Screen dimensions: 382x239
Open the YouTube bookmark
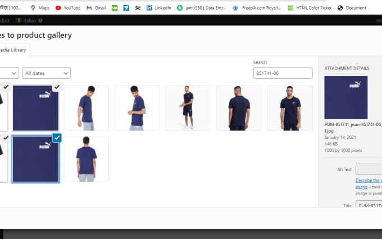68,8
